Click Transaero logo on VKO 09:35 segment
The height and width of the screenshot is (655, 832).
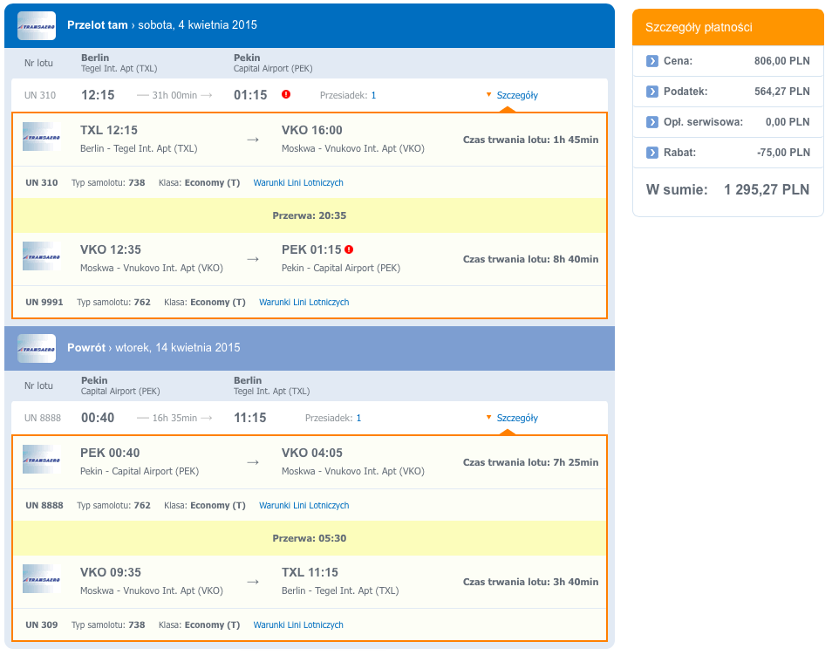[41, 579]
